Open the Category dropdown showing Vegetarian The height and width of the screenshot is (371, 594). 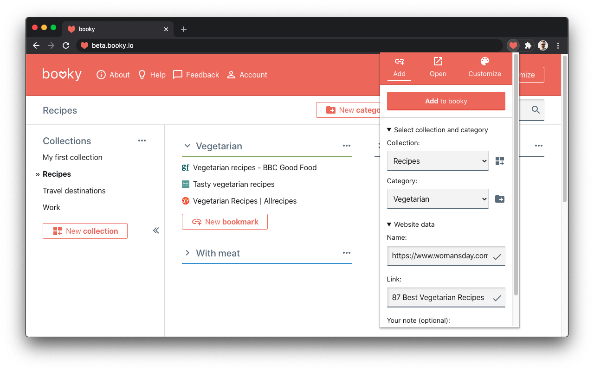tap(437, 198)
